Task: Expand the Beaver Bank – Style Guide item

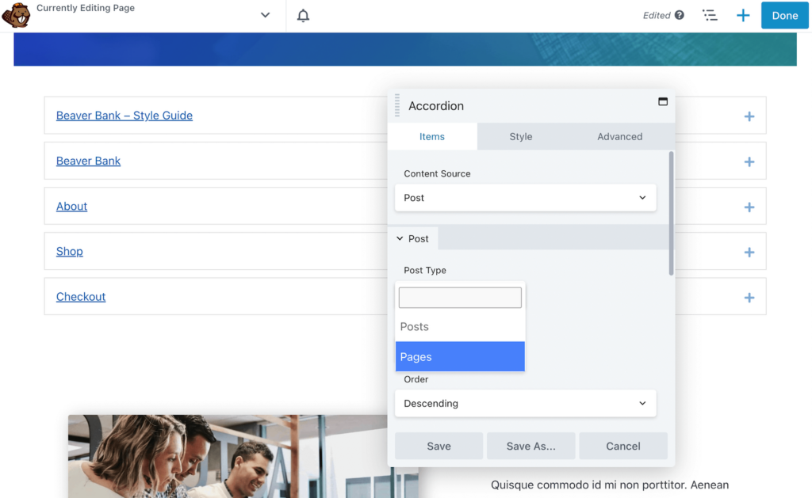Action: (x=749, y=116)
